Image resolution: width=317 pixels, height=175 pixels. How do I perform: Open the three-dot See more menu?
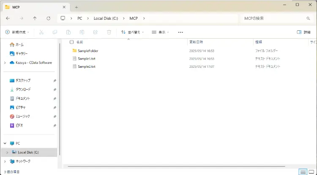(180, 32)
